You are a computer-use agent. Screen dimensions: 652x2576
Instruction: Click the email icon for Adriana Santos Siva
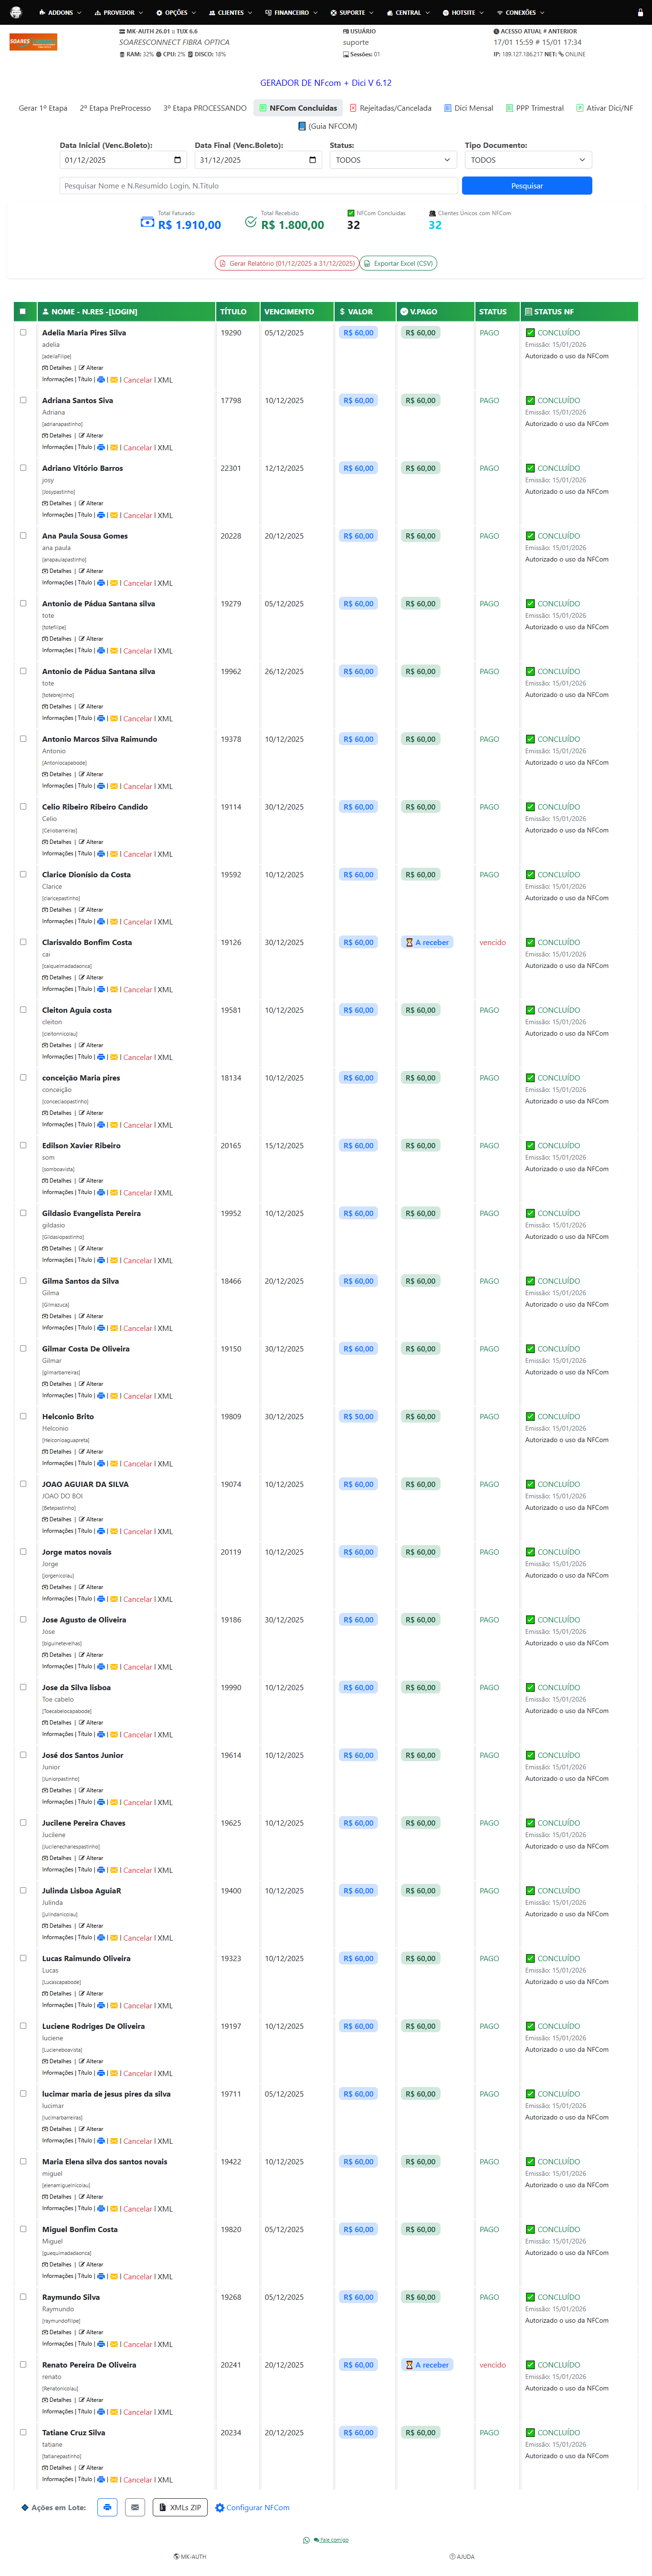pyautogui.click(x=114, y=448)
